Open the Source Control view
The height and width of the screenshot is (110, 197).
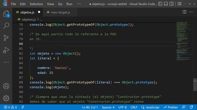point(6,38)
